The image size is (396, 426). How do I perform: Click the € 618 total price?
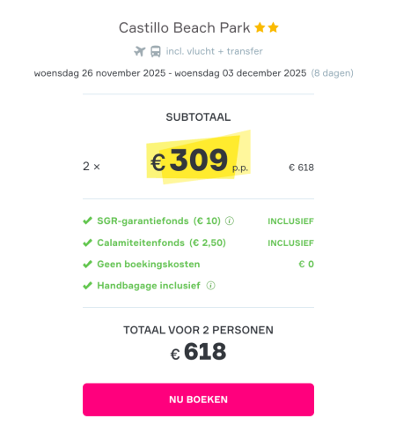[x=198, y=352]
